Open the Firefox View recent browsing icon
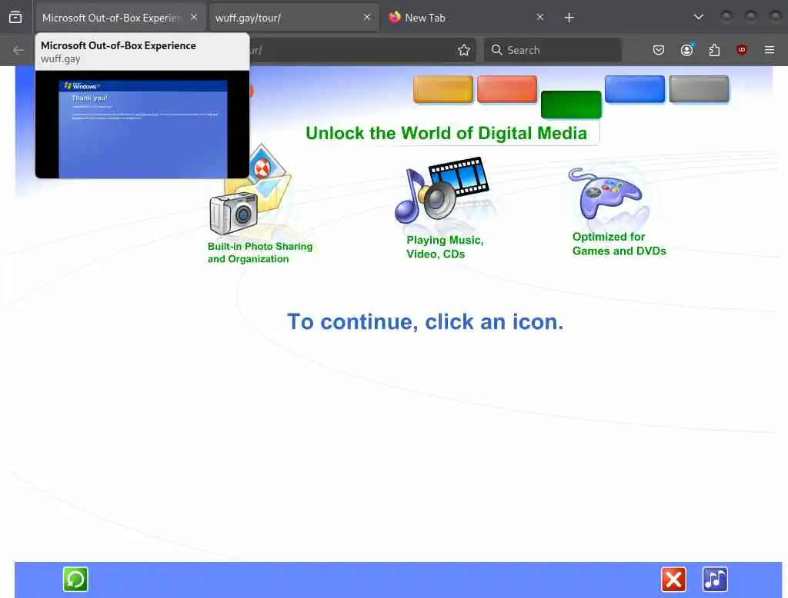The width and height of the screenshot is (788, 598). pos(15,18)
